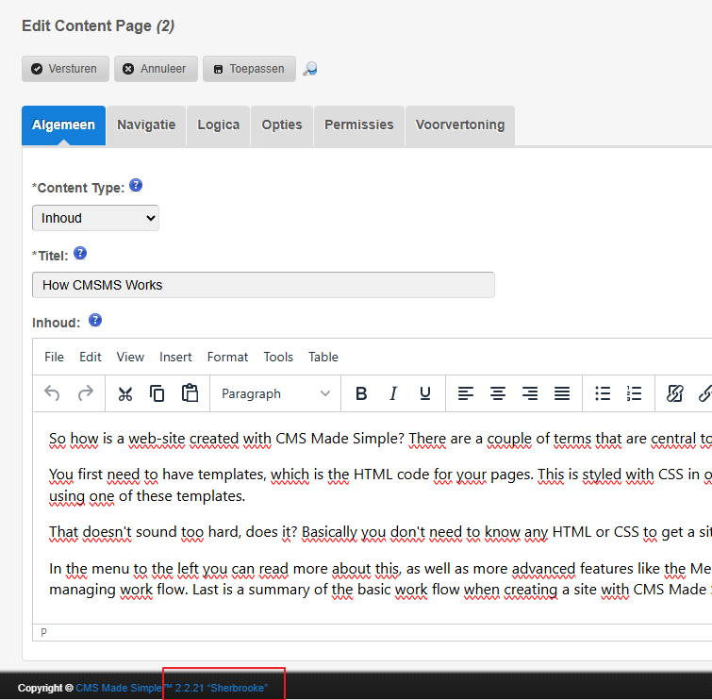This screenshot has width=712, height=700.
Task: Click the copy icon in toolbar
Action: point(157,393)
